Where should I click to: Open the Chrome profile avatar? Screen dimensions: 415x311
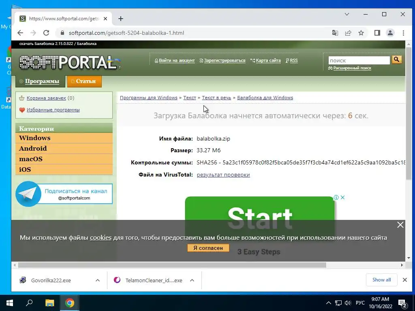coord(390,33)
